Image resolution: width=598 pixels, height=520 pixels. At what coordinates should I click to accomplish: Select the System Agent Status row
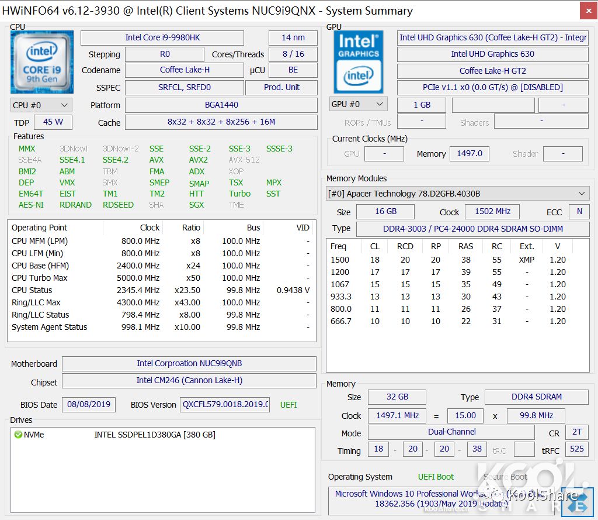[162, 328]
